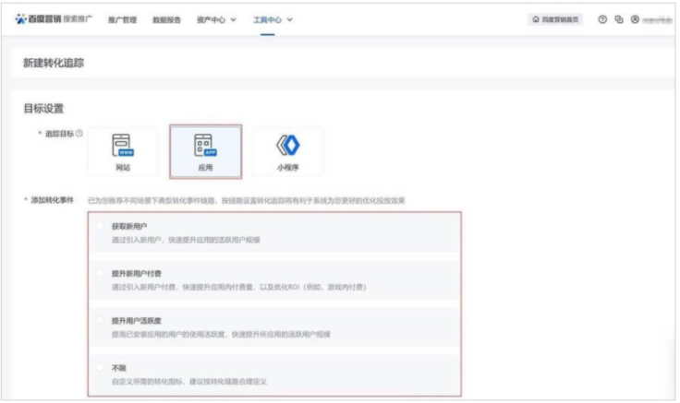Image resolution: width=680 pixels, height=403 pixels.
Task: Select the 不限 radio option
Action: click(x=100, y=368)
